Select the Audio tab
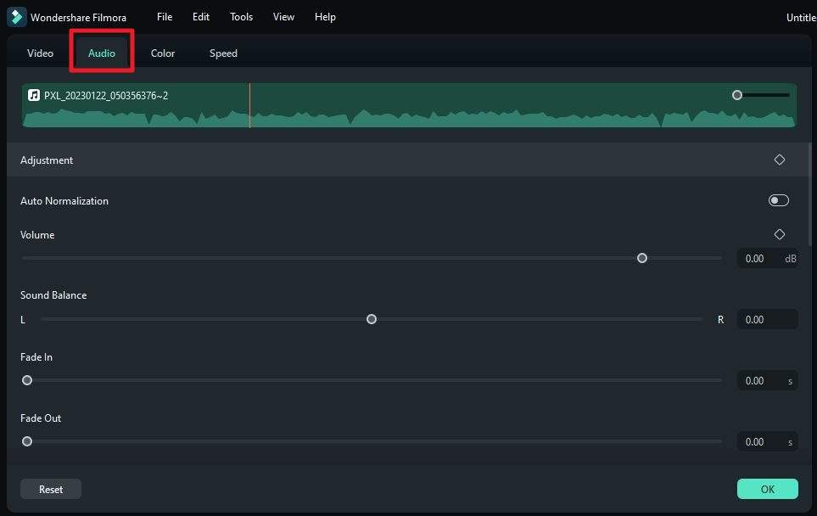817x516 pixels. click(102, 53)
